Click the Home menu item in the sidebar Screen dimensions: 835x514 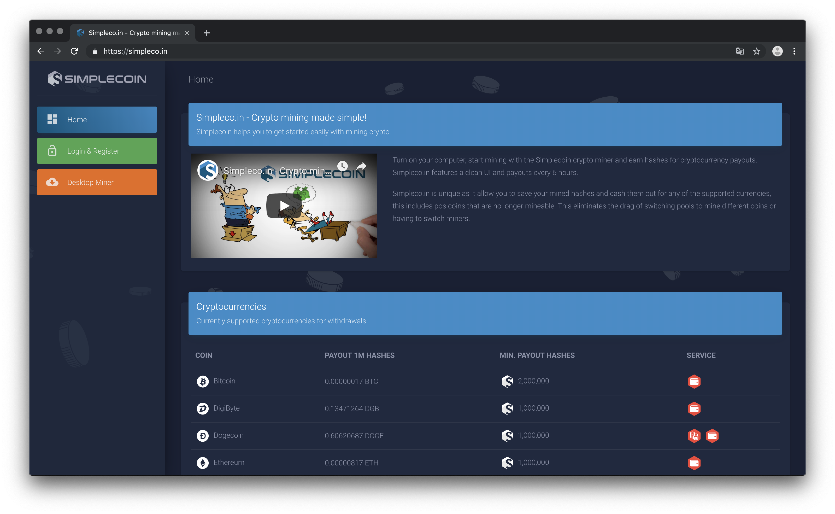[97, 119]
